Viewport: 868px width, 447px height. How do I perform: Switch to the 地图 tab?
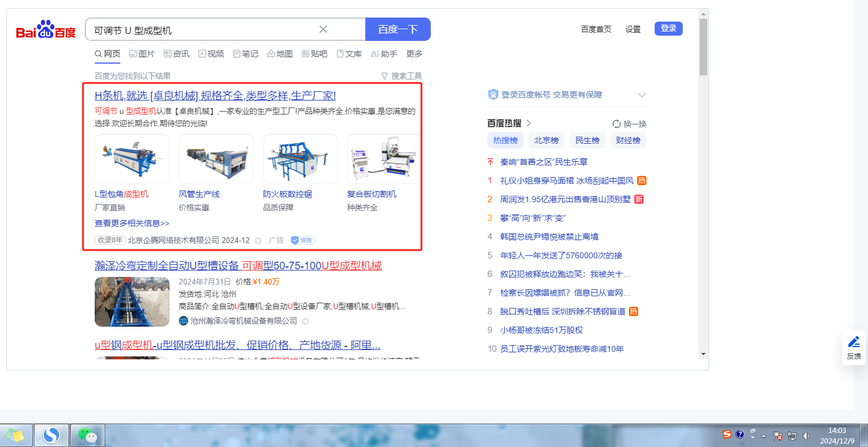tap(280, 54)
